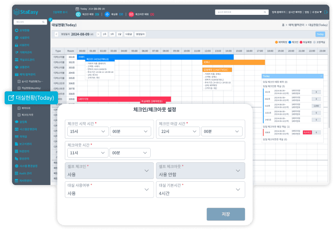Image resolution: width=334 pixels, height=230 pixels.
Task: Click the 저장 save button
Action: [225, 214]
